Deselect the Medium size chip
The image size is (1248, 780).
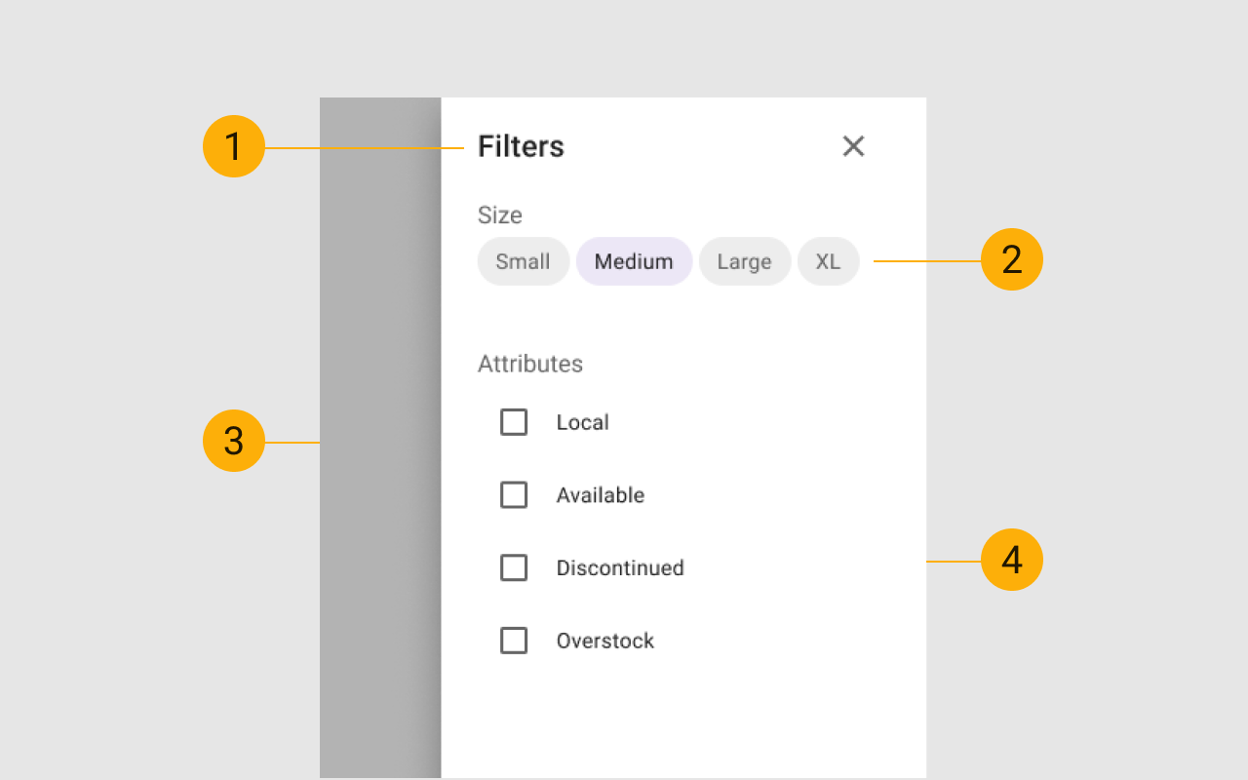[x=634, y=261]
